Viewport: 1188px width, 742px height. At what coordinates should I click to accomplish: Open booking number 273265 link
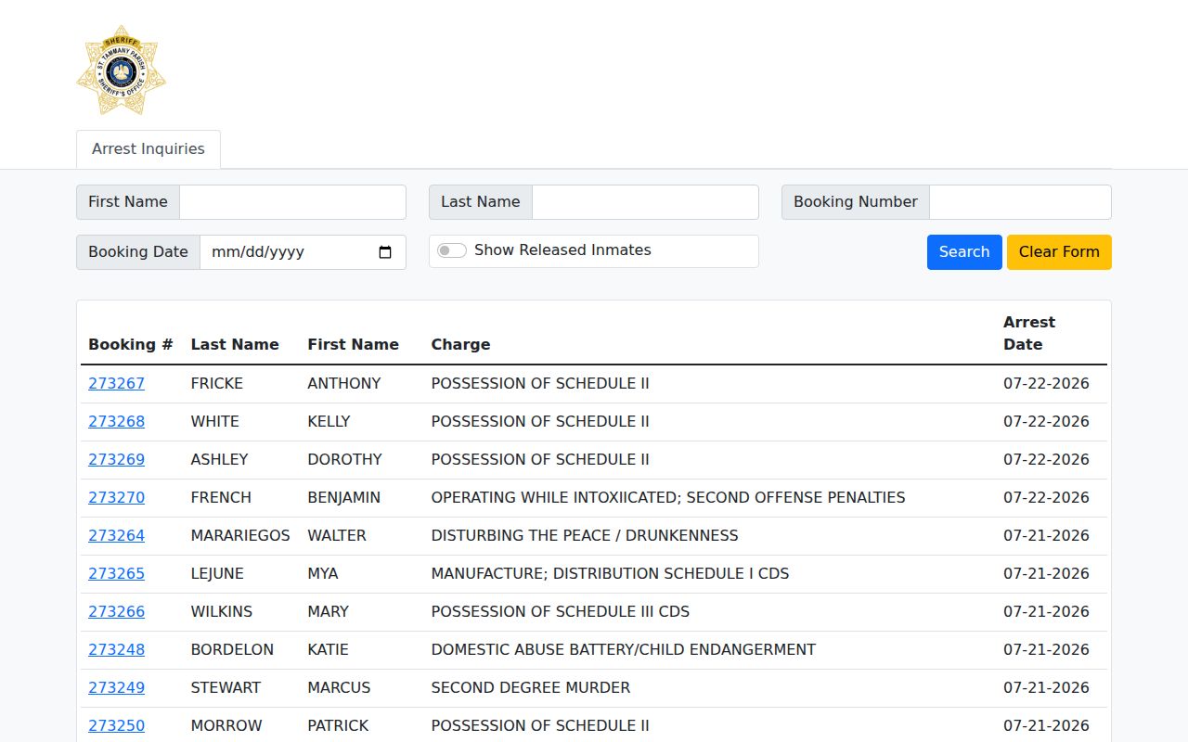click(117, 574)
